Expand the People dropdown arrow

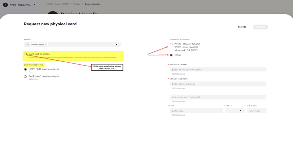tap(117, 45)
